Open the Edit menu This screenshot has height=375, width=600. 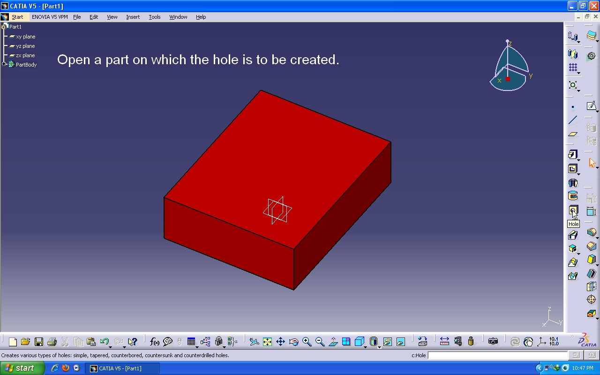tap(94, 17)
